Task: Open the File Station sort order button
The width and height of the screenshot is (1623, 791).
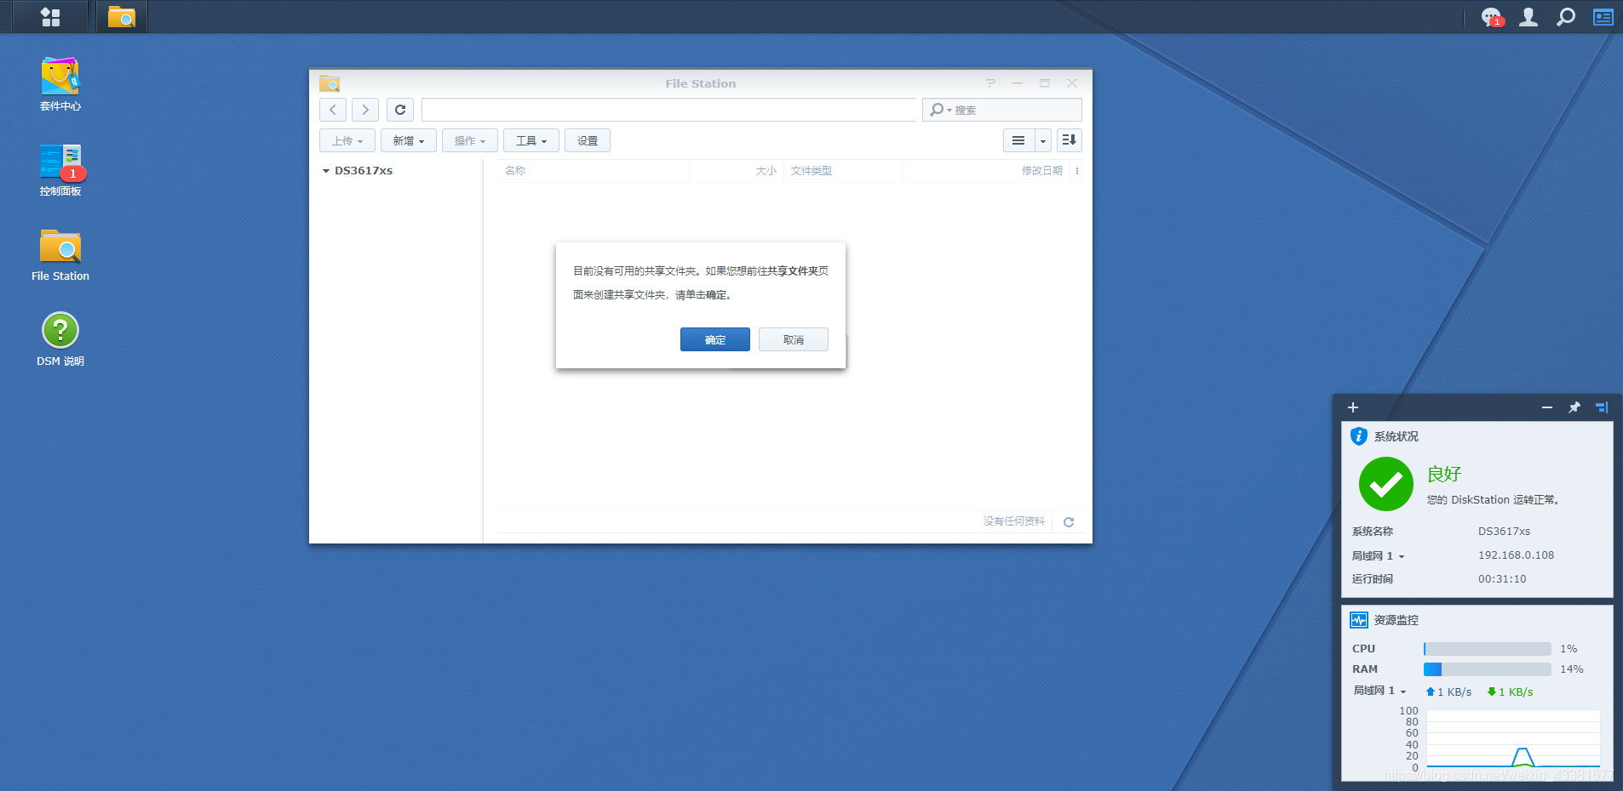Action: 1070,140
